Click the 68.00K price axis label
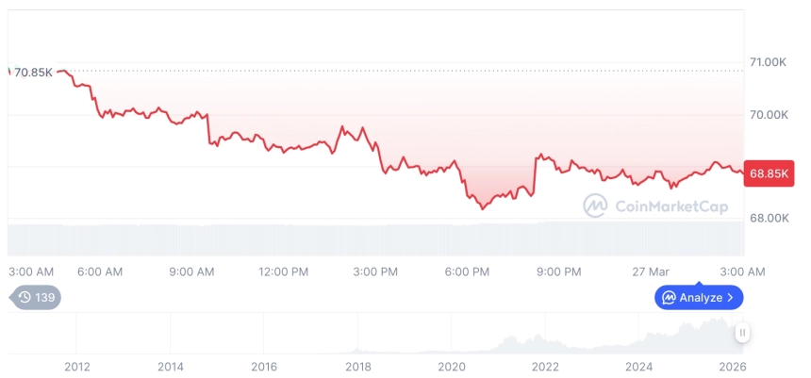This screenshot has height=378, width=811. [768, 218]
